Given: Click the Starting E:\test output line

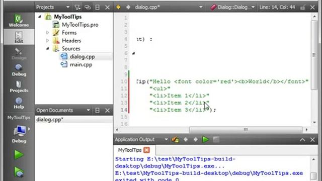Looking at the screenshot, I should click(175, 159).
